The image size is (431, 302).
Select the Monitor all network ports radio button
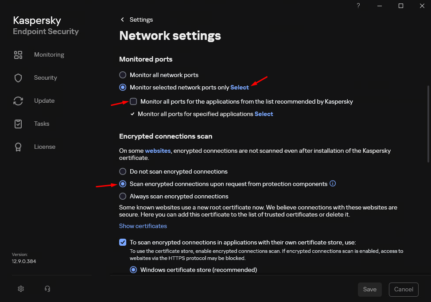click(122, 75)
